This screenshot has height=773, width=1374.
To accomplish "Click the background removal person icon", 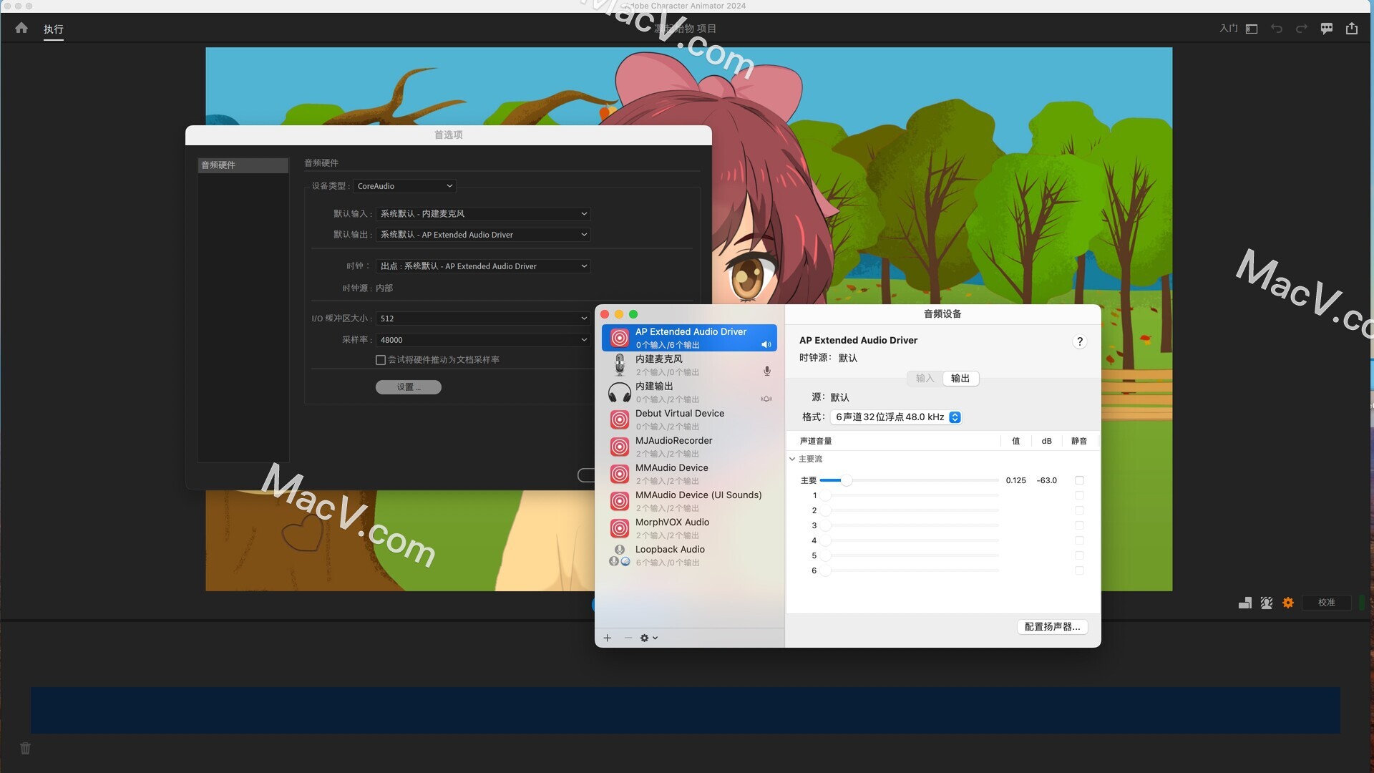I will click(1267, 603).
